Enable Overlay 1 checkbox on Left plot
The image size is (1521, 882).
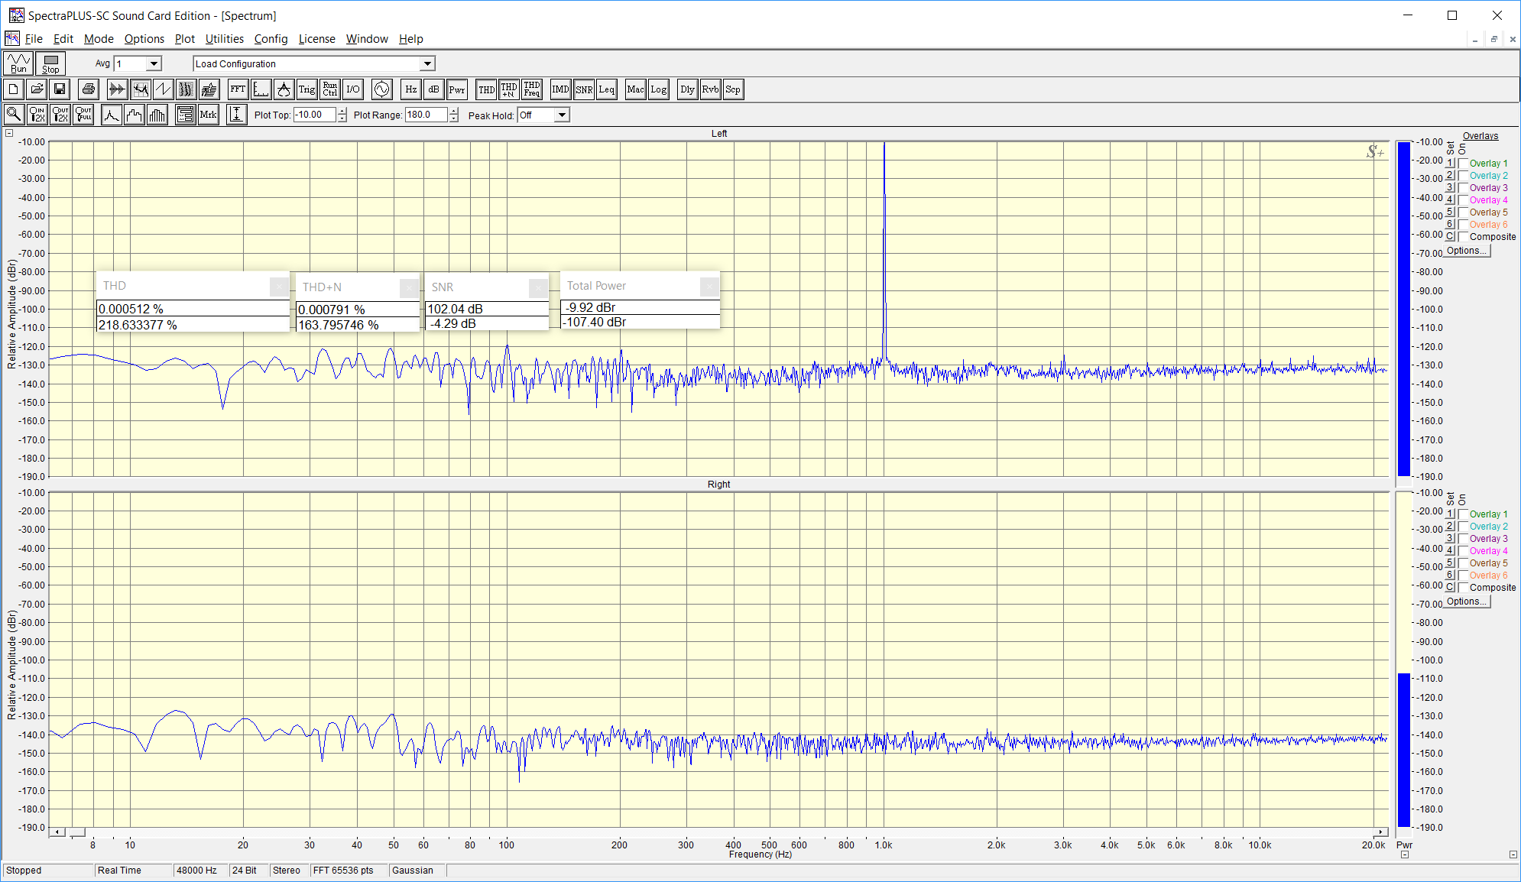click(x=1464, y=164)
